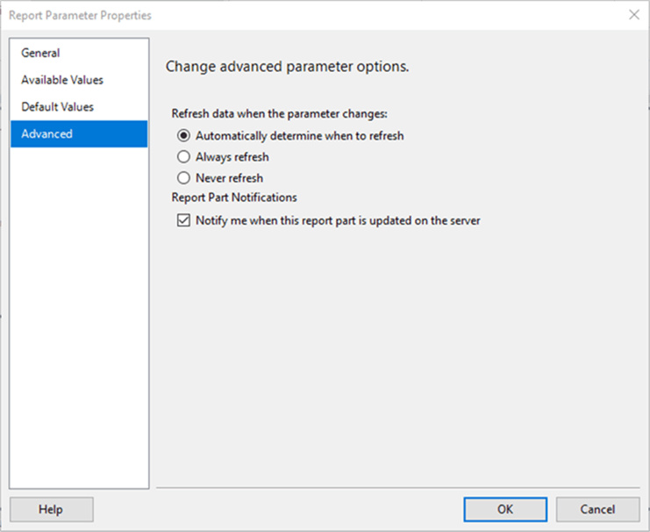Viewport: 650px width, 532px height.
Task: Click 'Change advanced parameter options.' heading
Action: click(x=287, y=67)
